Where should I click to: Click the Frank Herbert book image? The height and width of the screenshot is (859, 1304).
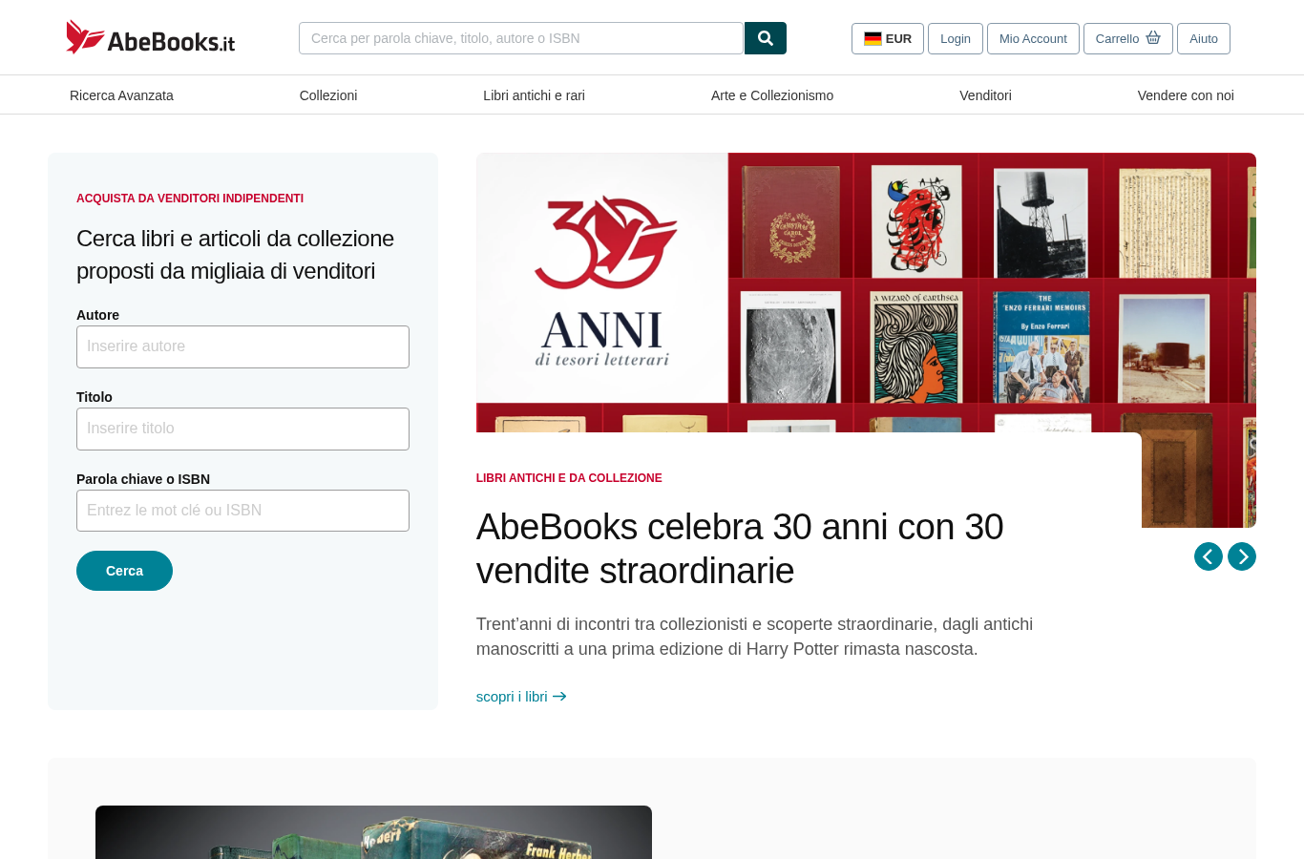pyautogui.click(x=373, y=832)
